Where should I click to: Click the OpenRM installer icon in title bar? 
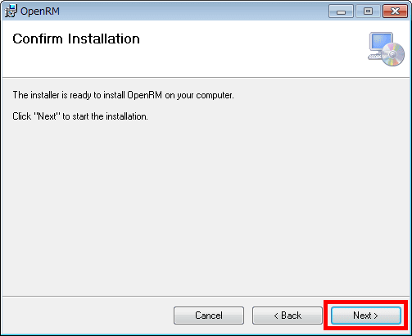(11, 11)
